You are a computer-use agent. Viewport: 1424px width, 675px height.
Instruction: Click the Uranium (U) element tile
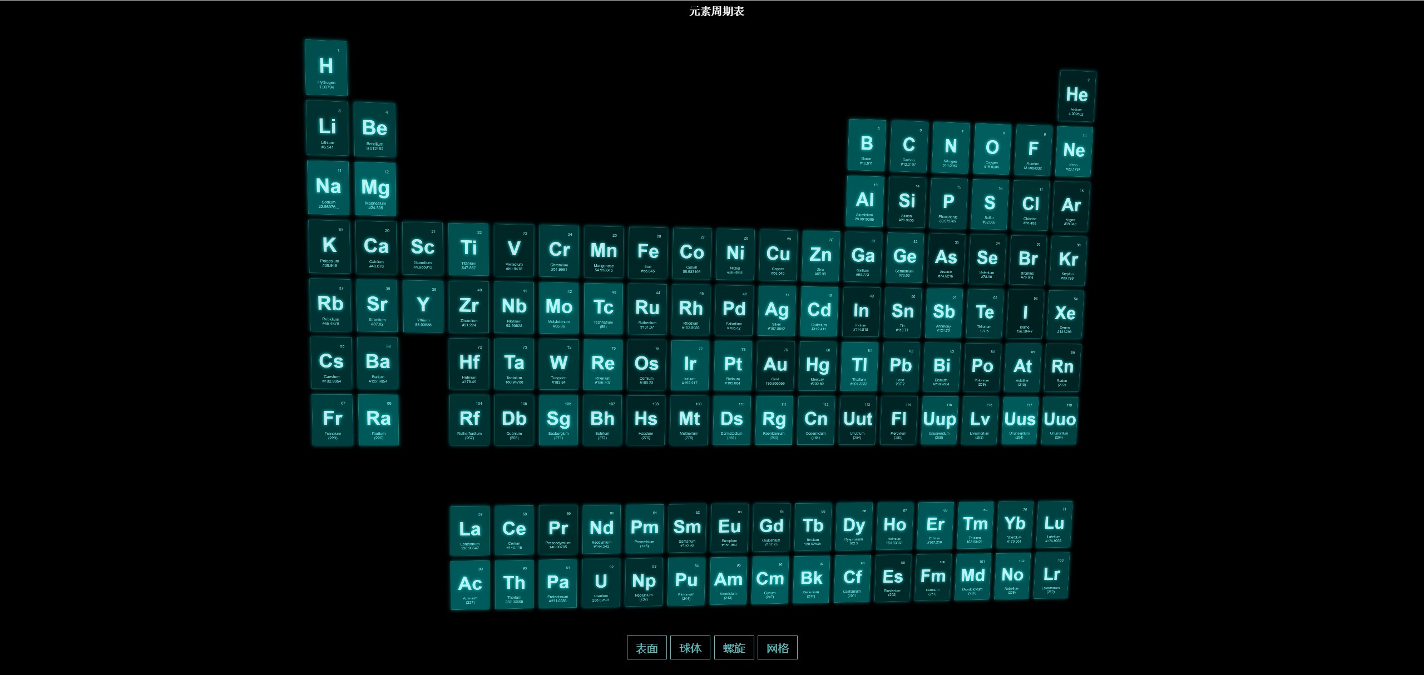coord(601,583)
